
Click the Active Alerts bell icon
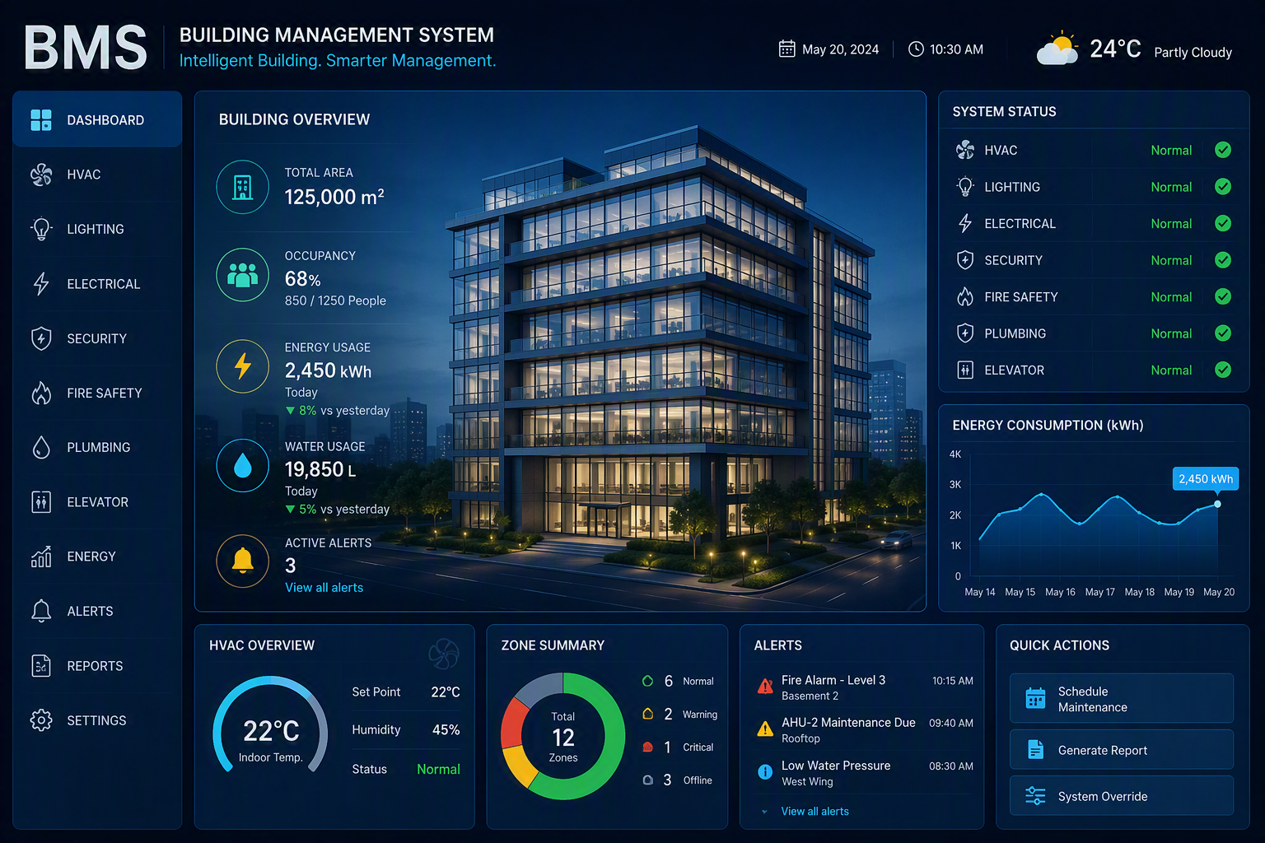(x=242, y=561)
